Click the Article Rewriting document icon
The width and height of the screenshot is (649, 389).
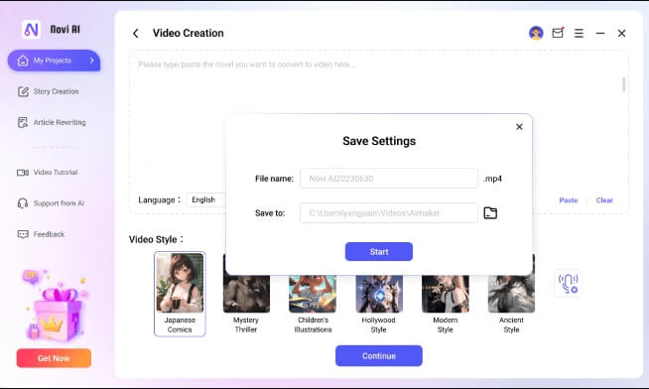23,122
